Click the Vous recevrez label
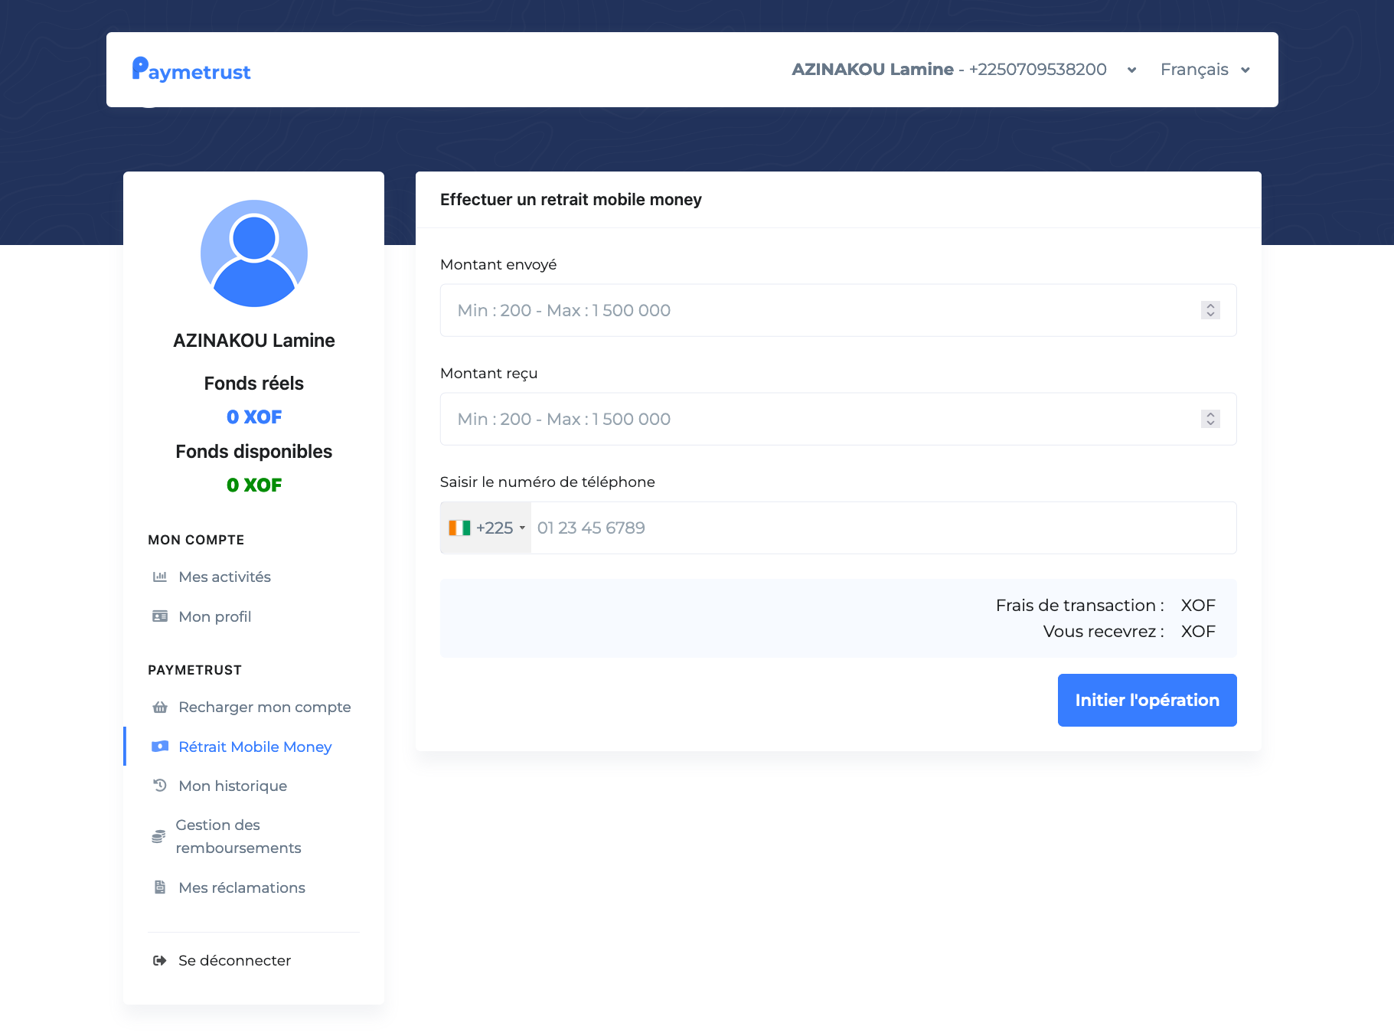The width and height of the screenshot is (1394, 1036). pyautogui.click(x=1103, y=631)
